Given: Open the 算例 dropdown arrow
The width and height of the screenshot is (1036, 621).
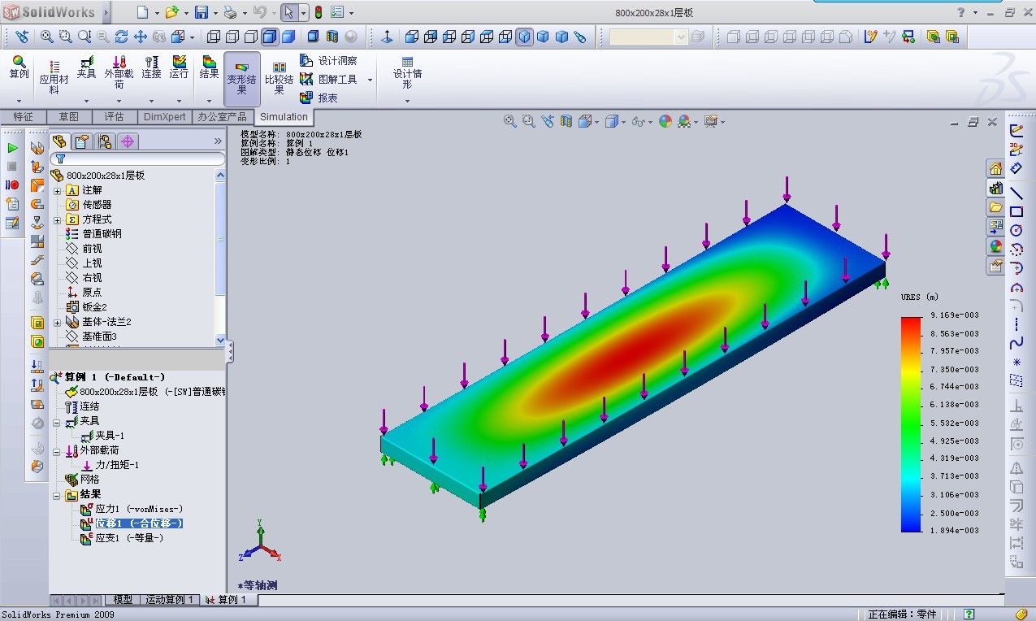Looking at the screenshot, I should (x=19, y=102).
